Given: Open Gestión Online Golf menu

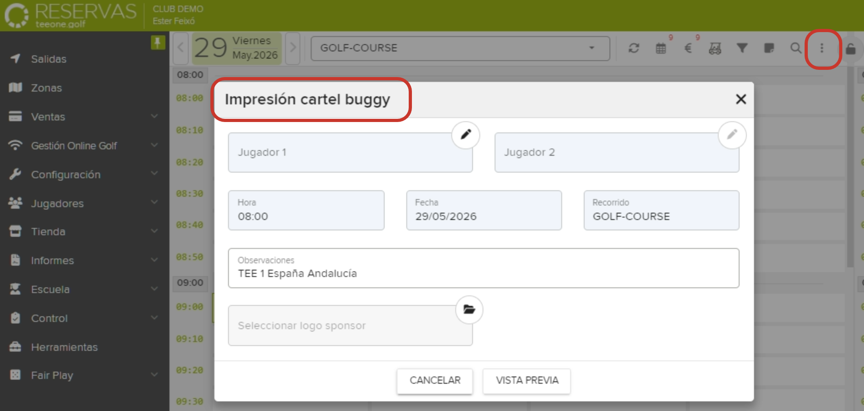Looking at the screenshot, I should tap(74, 146).
